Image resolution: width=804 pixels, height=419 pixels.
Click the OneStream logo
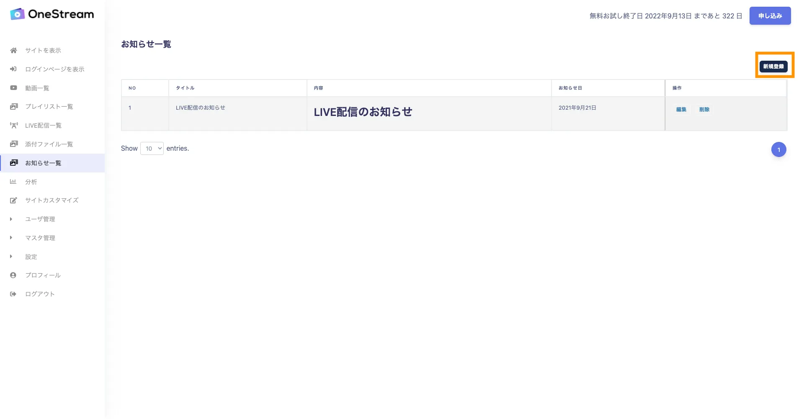[x=52, y=14]
